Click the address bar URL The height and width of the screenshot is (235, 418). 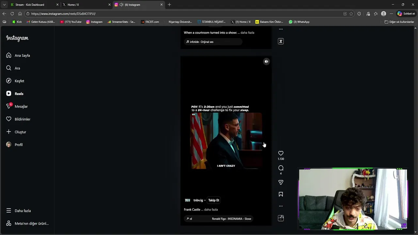click(63, 14)
